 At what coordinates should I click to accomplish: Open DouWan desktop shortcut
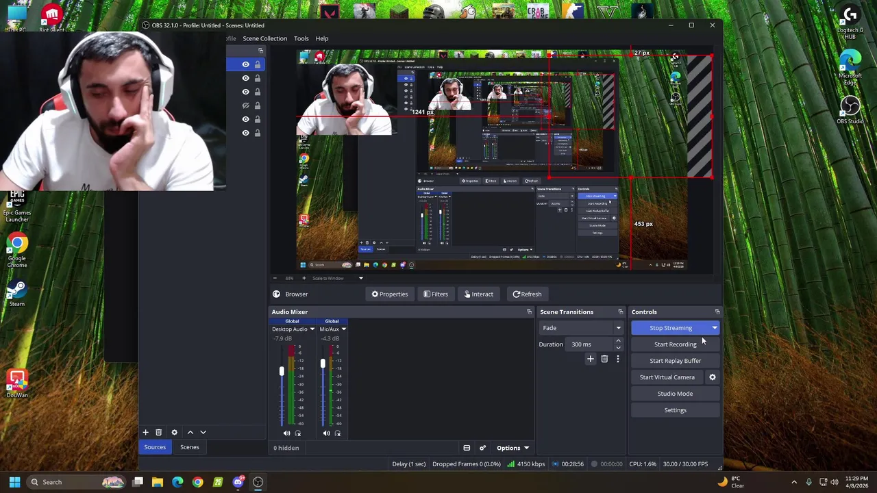click(17, 384)
